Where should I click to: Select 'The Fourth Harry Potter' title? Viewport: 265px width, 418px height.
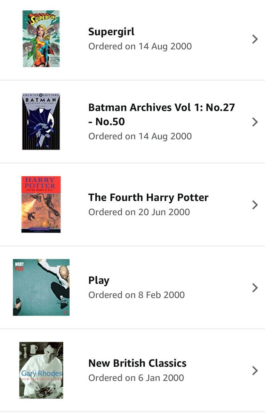click(148, 198)
